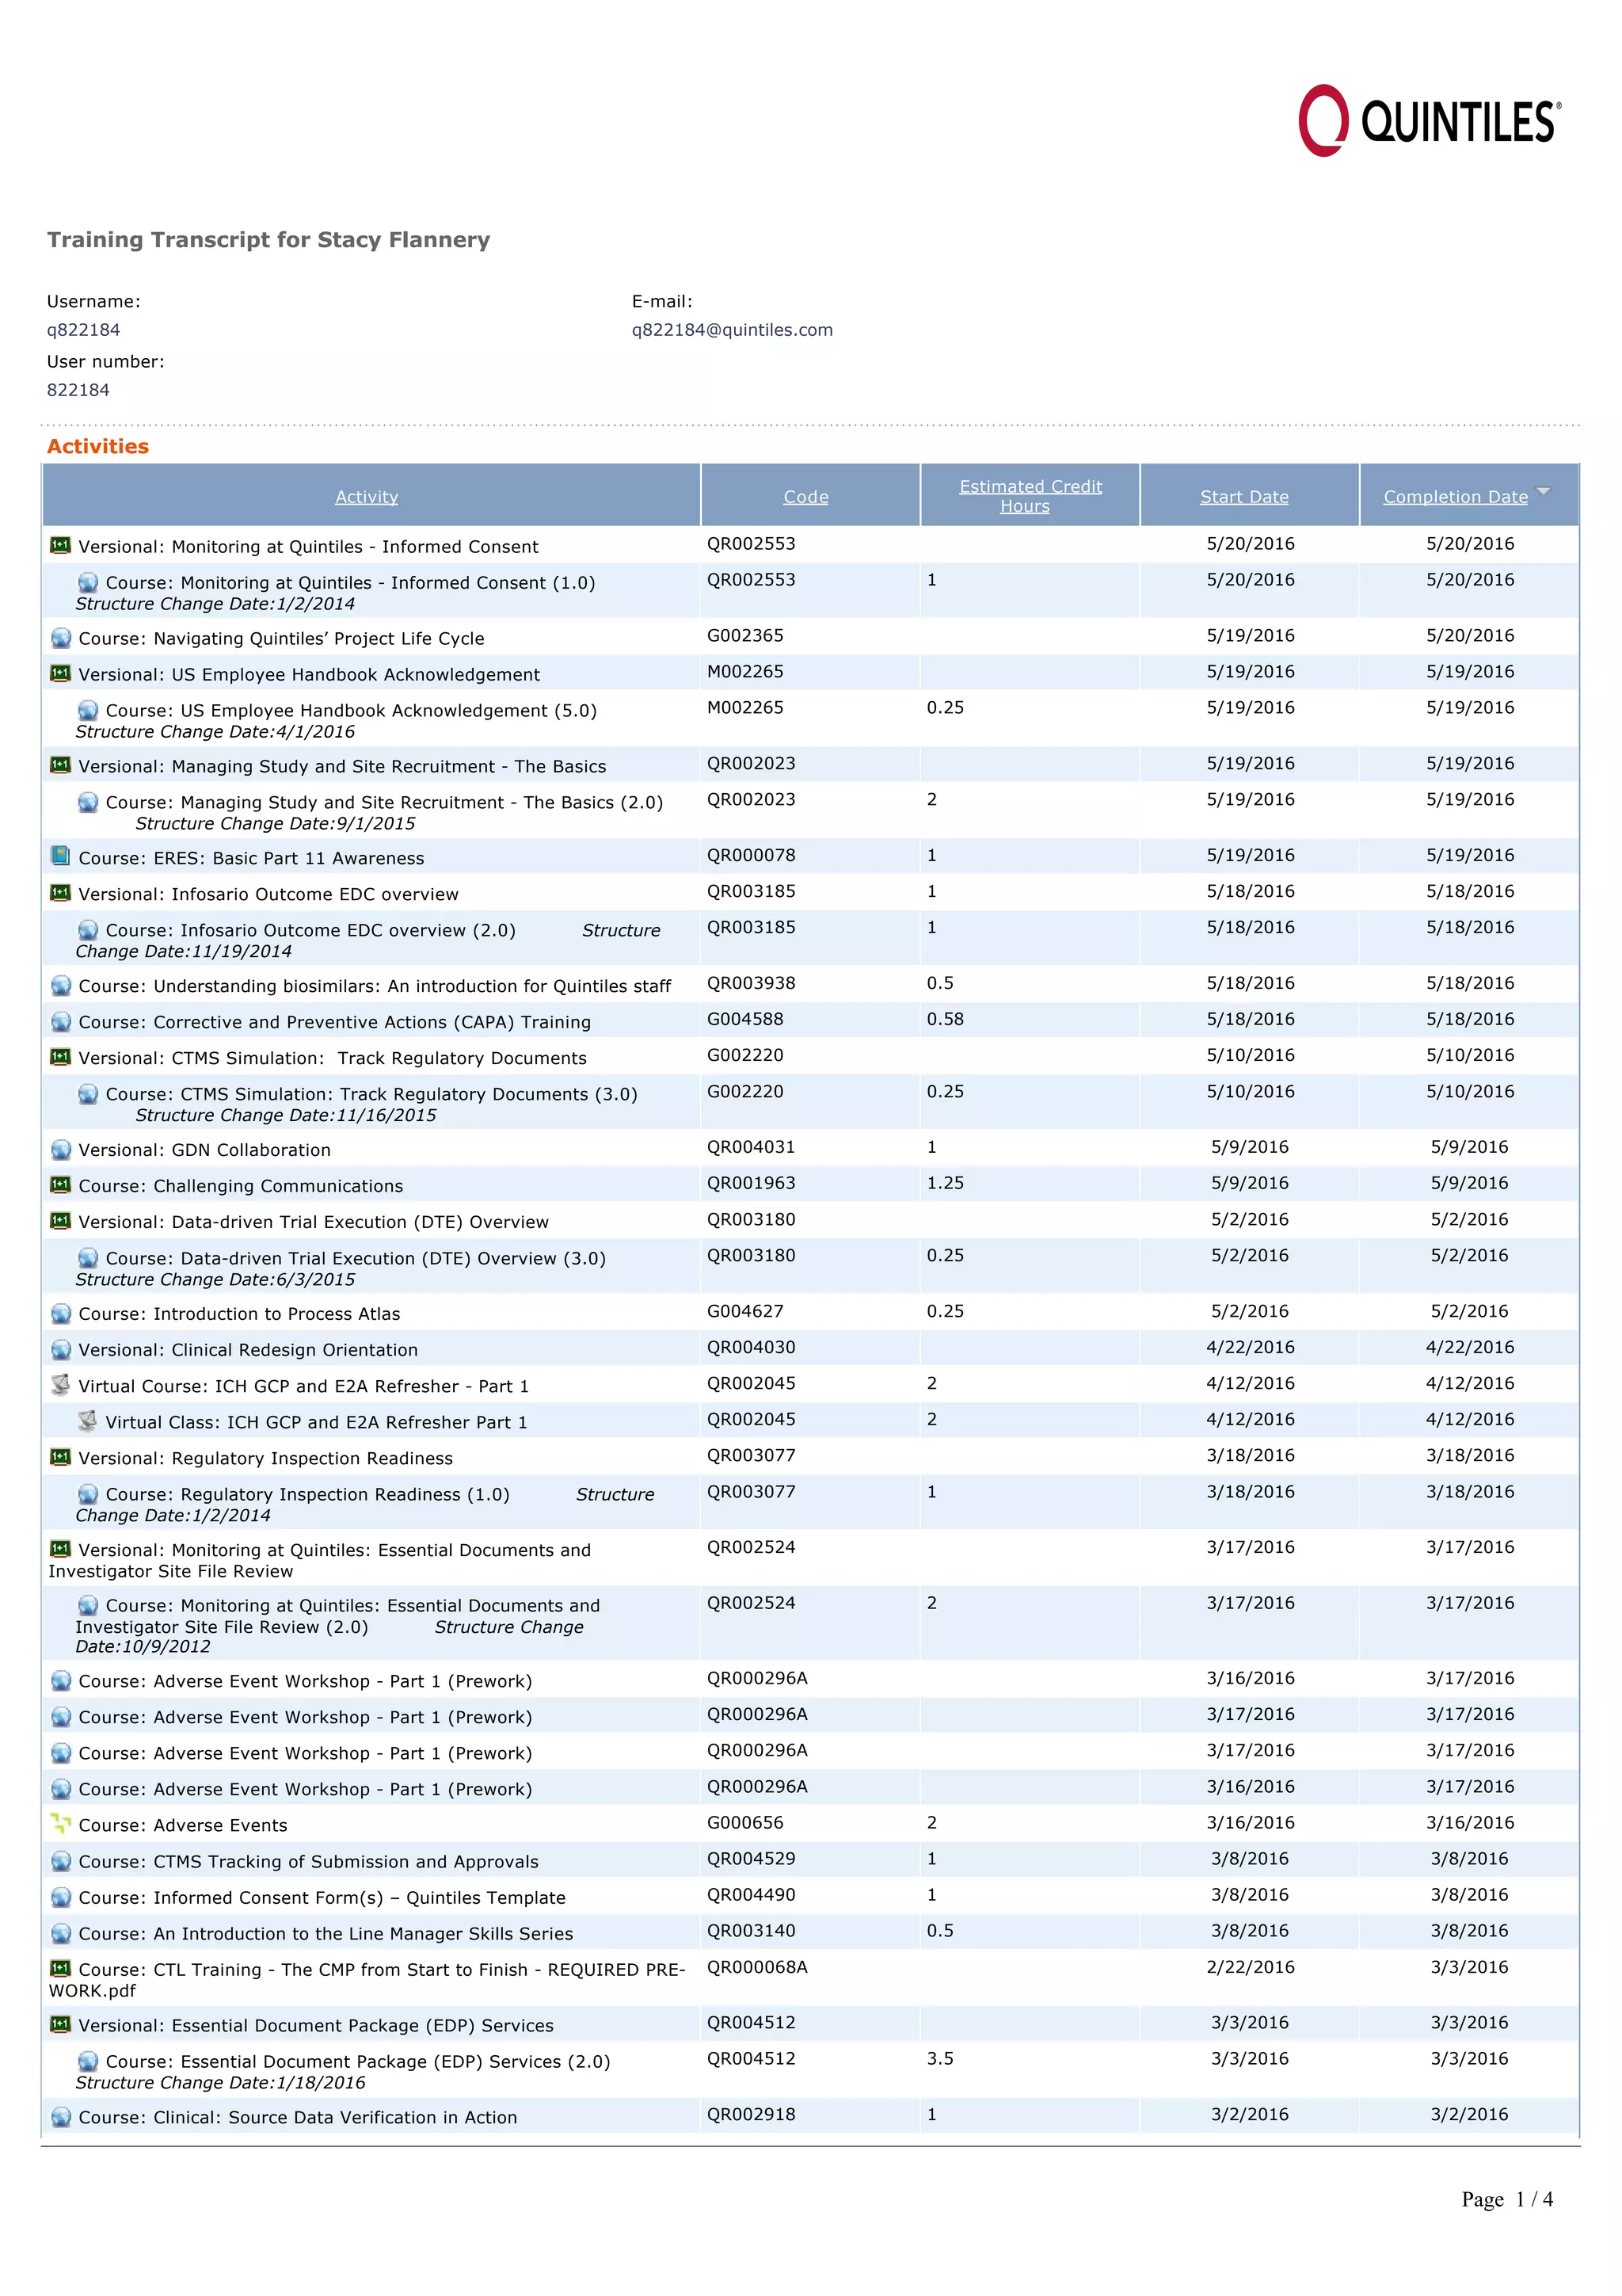The width and height of the screenshot is (1622, 2296).
Task: Sort by Start Date column header
Action: (x=1244, y=497)
